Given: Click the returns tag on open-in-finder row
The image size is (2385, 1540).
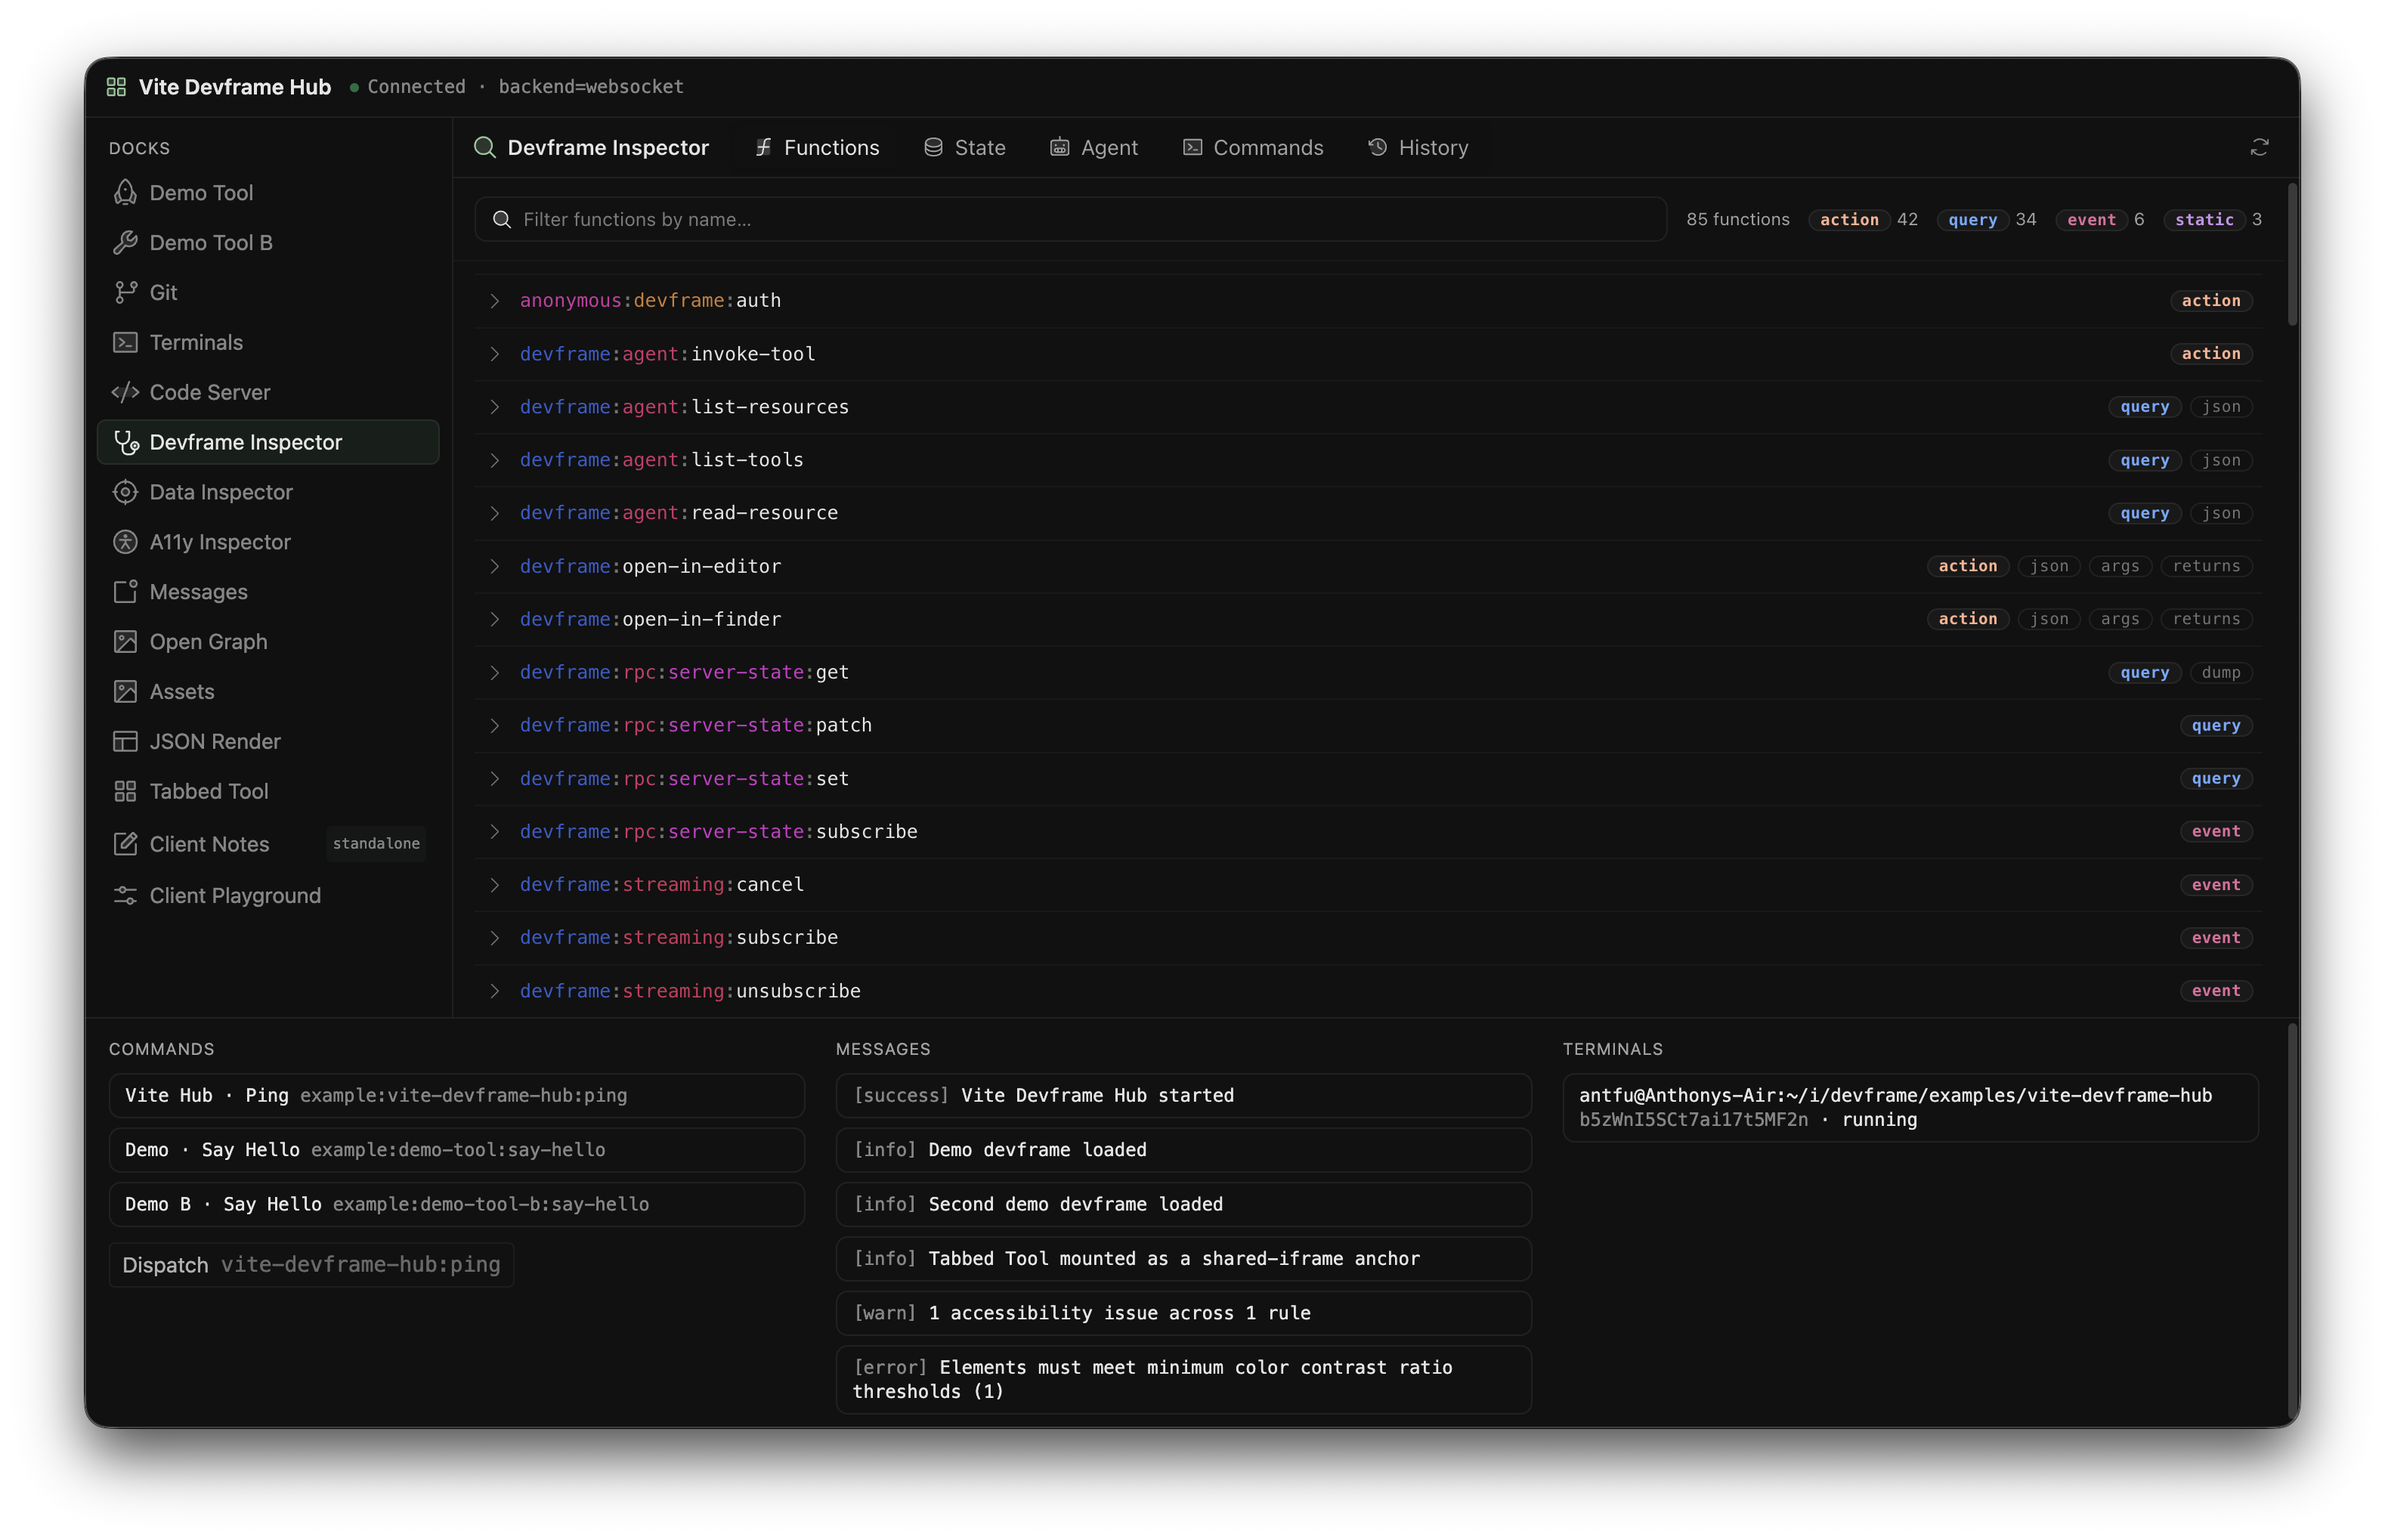Looking at the screenshot, I should [x=2206, y=619].
